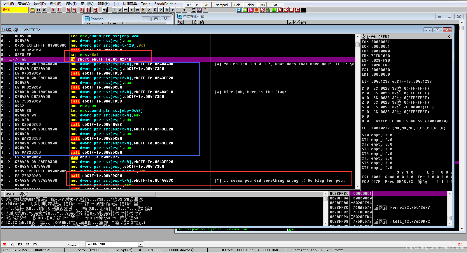Show Executable modules with 'e' button
Image resolution: width=467 pixels, height=253 pixels.
[120, 10]
